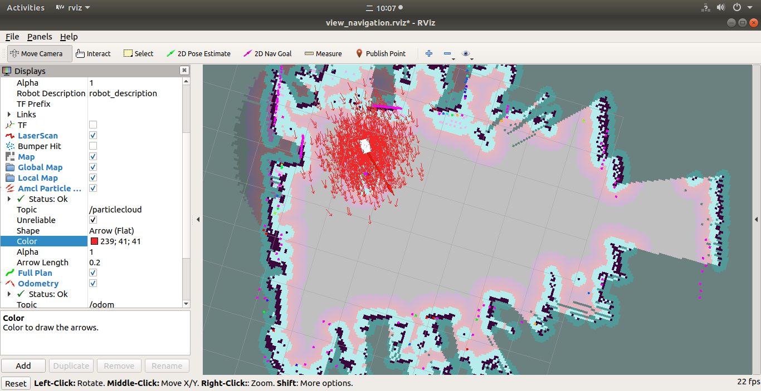Activate the Publish Point tool
761x391 pixels.
(x=380, y=54)
